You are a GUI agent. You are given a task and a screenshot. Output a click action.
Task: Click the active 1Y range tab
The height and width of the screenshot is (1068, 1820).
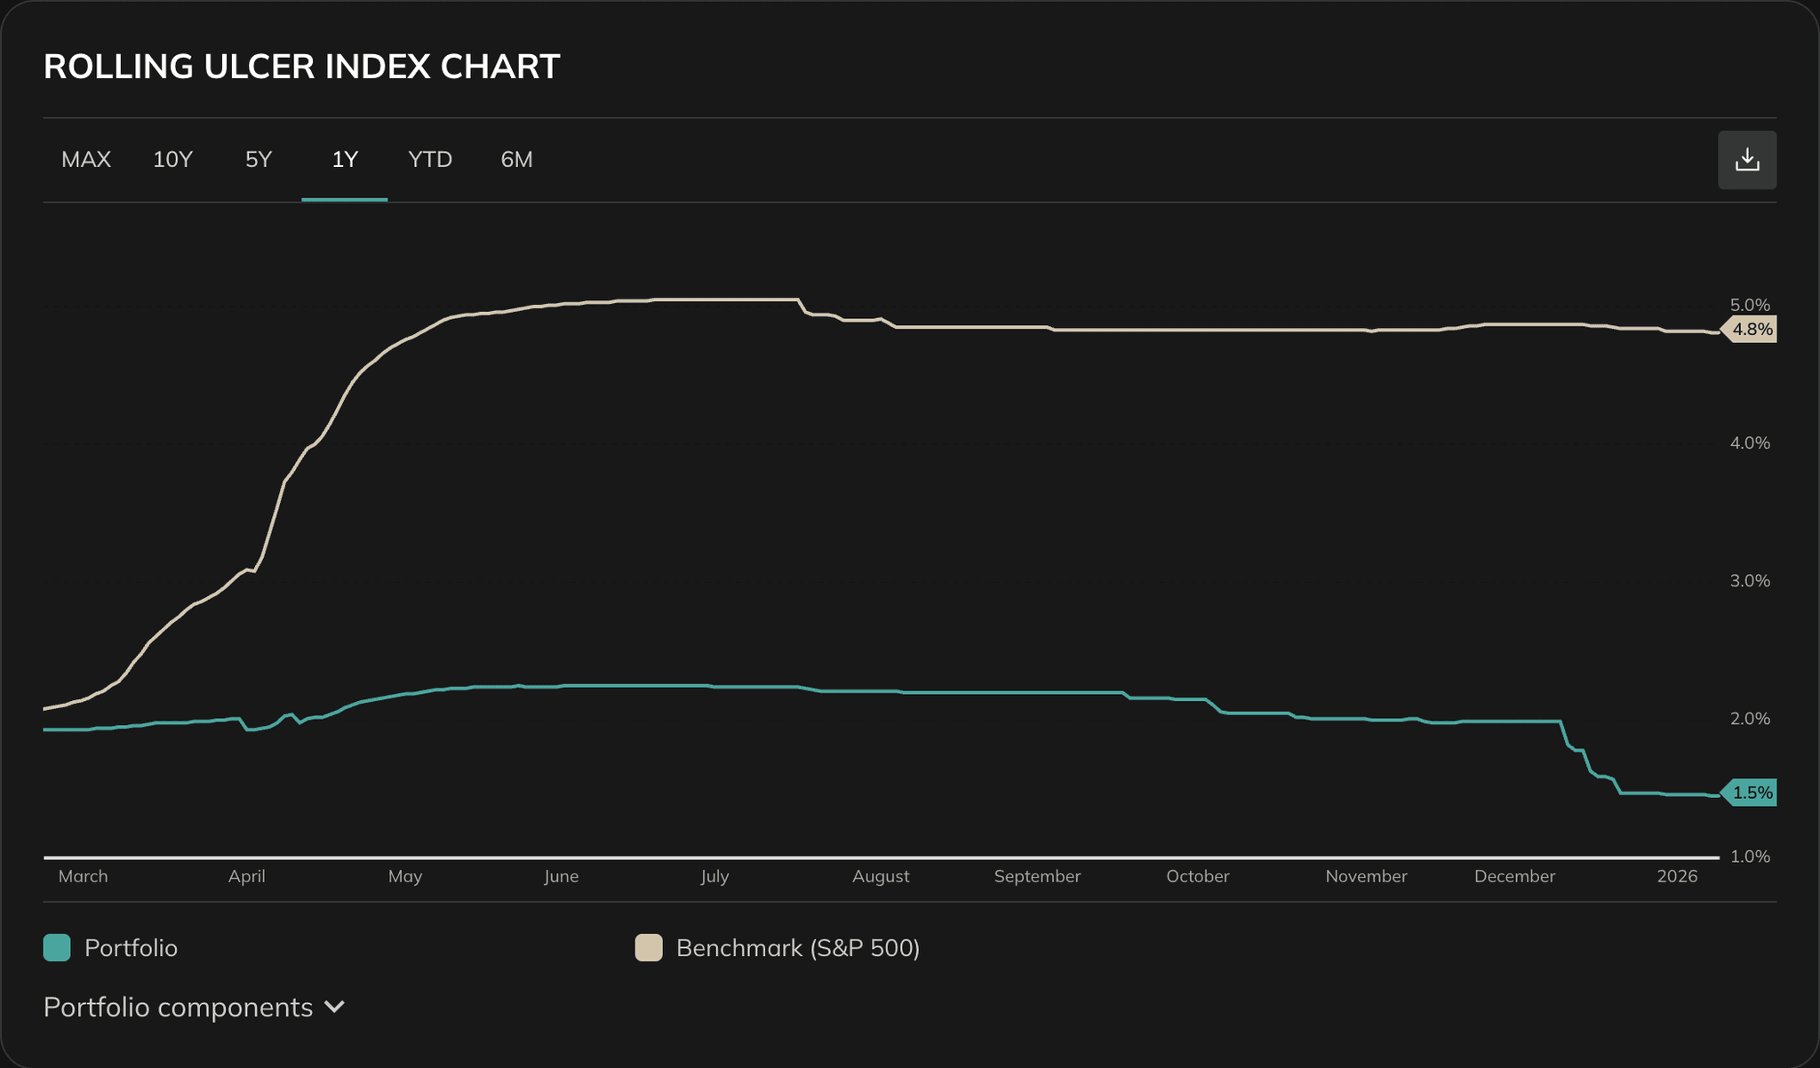[345, 160]
